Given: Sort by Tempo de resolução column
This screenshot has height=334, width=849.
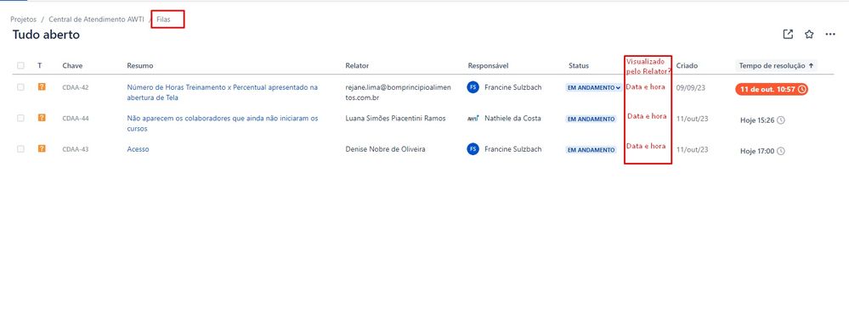Looking at the screenshot, I should [777, 65].
